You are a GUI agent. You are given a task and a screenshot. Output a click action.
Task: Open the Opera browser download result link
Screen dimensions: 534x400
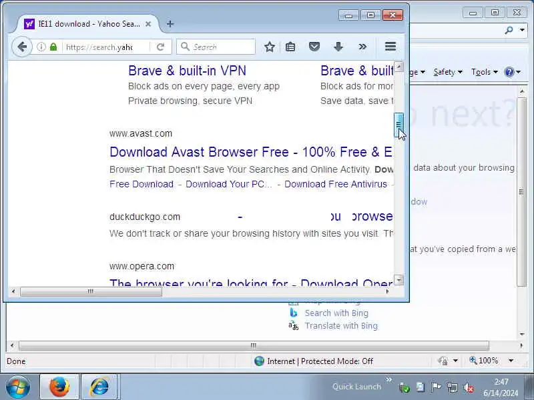251,282
